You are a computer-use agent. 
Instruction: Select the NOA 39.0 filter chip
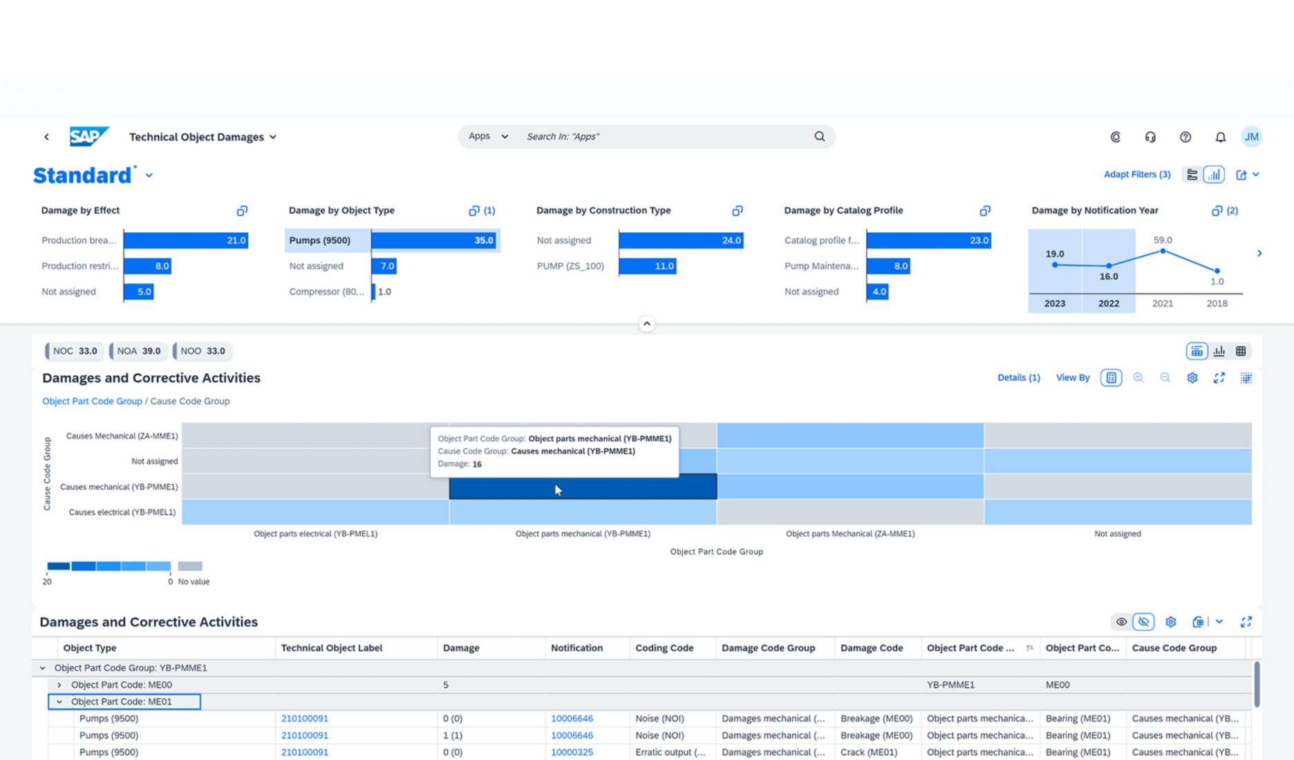click(138, 351)
